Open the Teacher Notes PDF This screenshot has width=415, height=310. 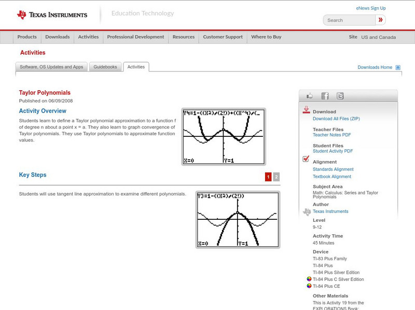pyautogui.click(x=331, y=135)
